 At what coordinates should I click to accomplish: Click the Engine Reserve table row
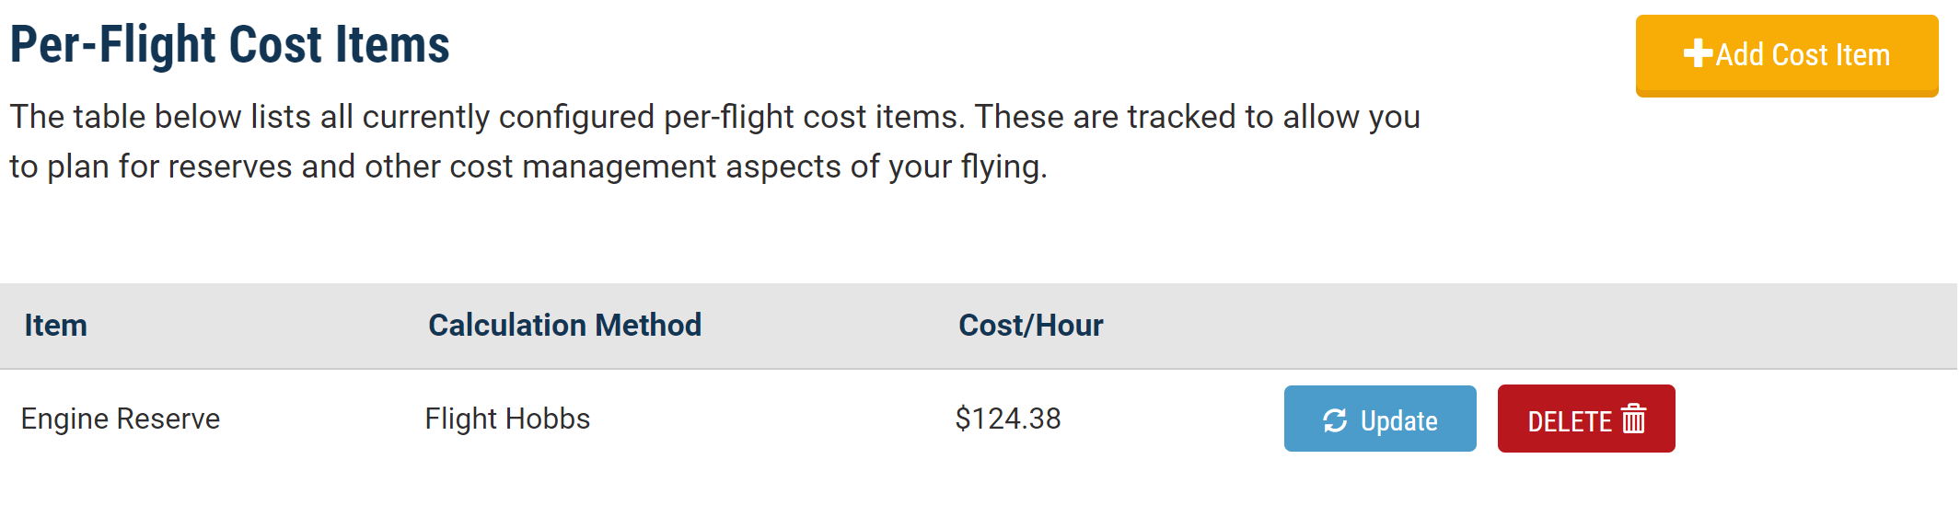coord(979,419)
